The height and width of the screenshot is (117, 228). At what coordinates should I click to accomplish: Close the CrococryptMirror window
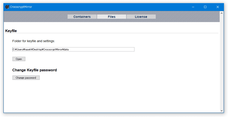click(218, 7)
